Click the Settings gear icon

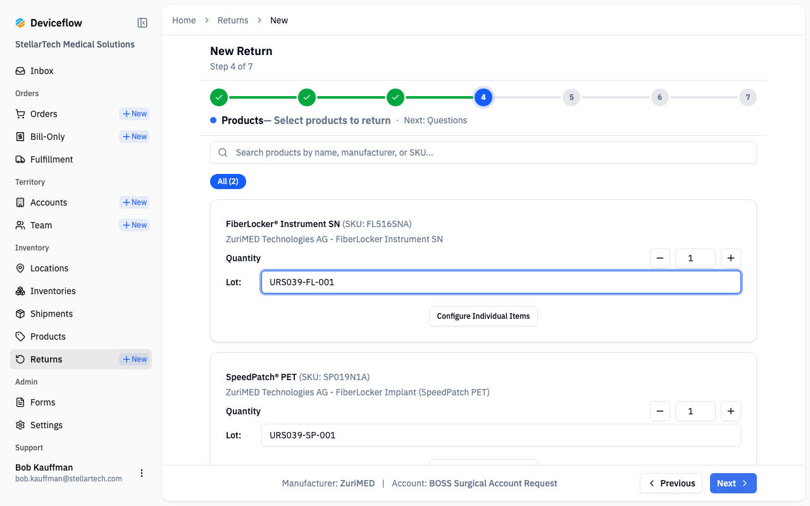(x=20, y=425)
